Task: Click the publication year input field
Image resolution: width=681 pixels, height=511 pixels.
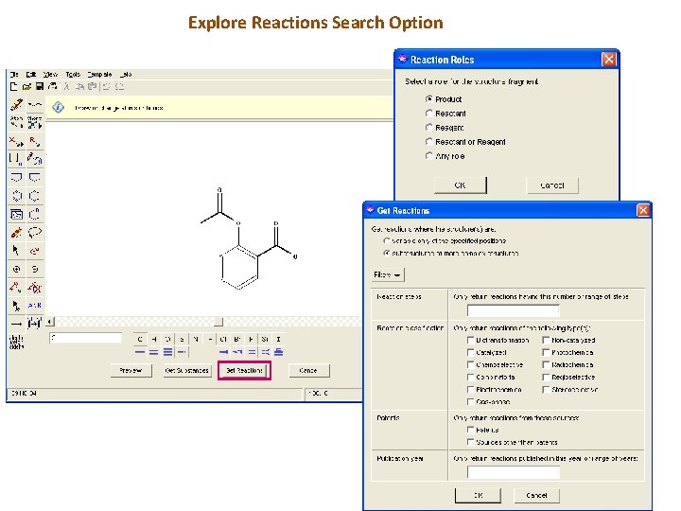Action: (x=514, y=472)
